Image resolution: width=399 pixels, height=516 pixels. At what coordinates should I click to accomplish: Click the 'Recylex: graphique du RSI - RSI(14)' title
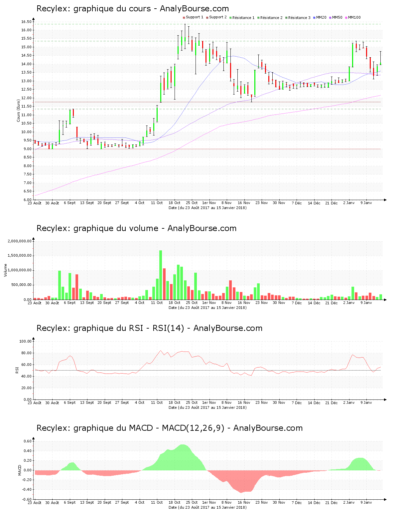110,328
